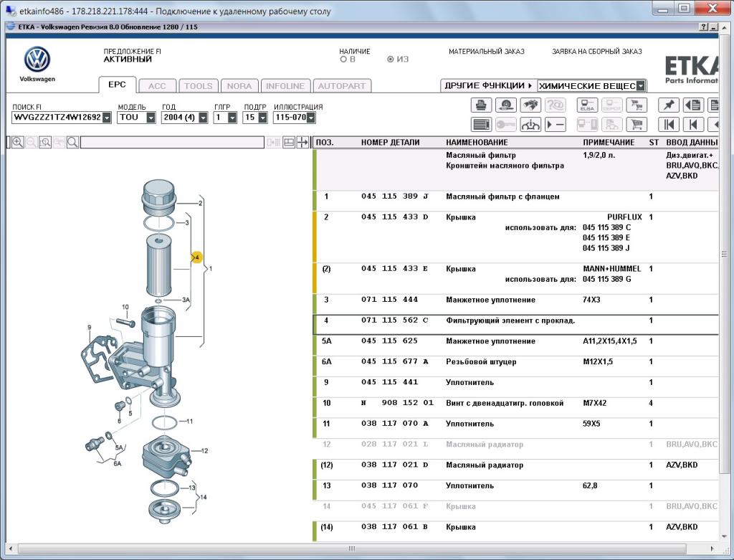Open the ГОД 2004 dropdown
This screenshot has height=560, width=734.
(203, 118)
